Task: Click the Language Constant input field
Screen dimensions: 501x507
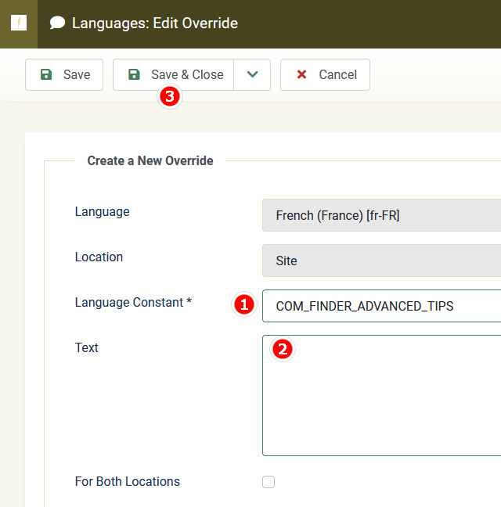Action: coord(384,306)
